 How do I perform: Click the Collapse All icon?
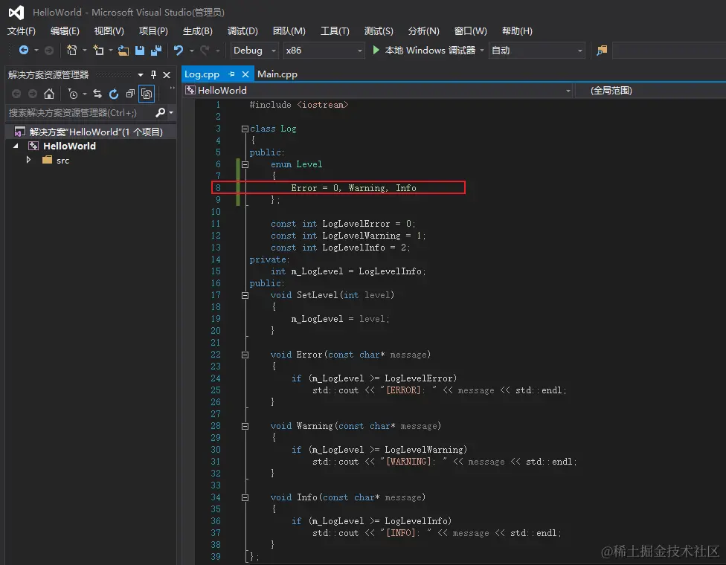click(x=130, y=94)
